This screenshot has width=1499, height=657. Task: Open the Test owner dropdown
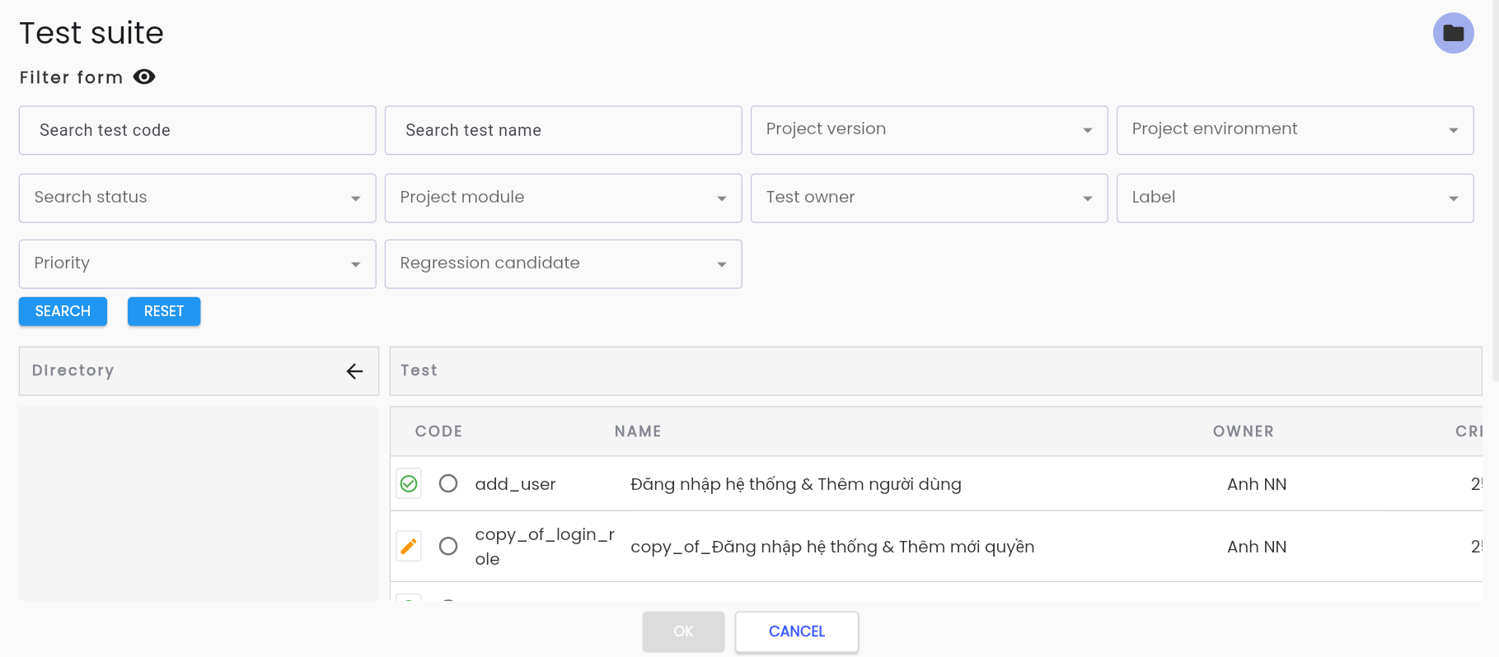929,198
